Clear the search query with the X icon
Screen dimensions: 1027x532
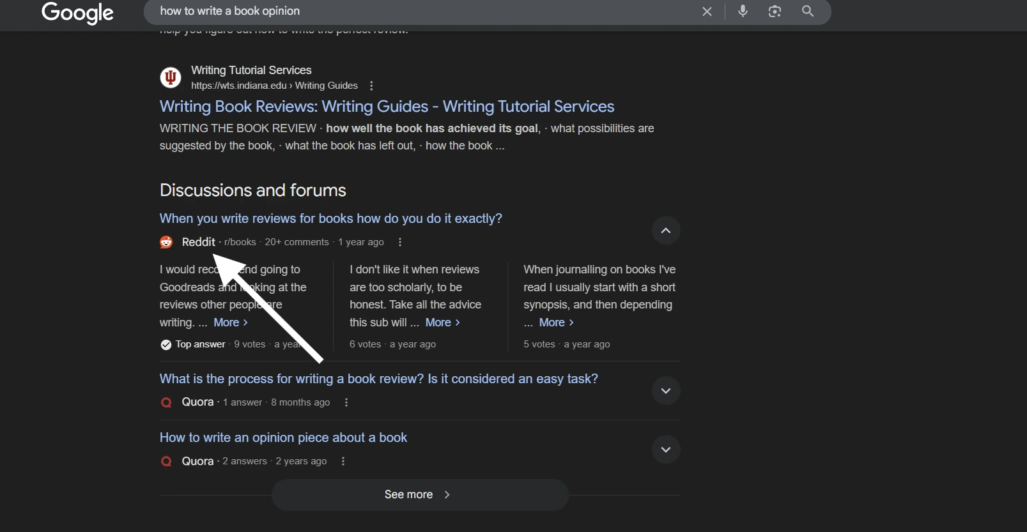coord(707,11)
